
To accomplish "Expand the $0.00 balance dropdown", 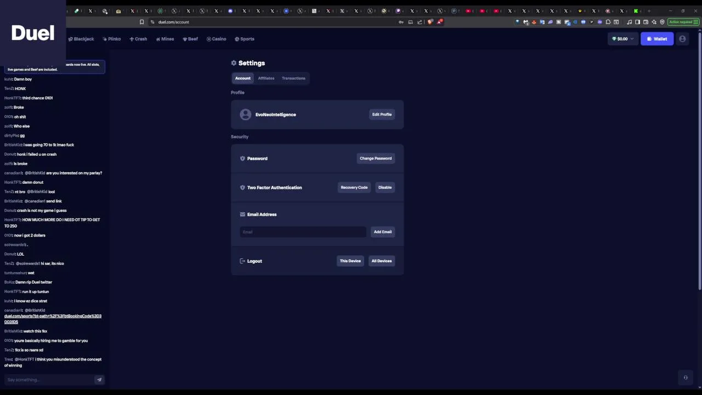I will [x=622, y=39].
